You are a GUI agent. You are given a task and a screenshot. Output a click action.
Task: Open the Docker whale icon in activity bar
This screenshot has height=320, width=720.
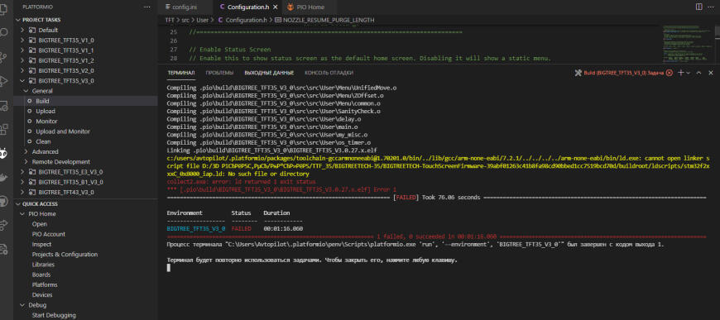click(3, 178)
